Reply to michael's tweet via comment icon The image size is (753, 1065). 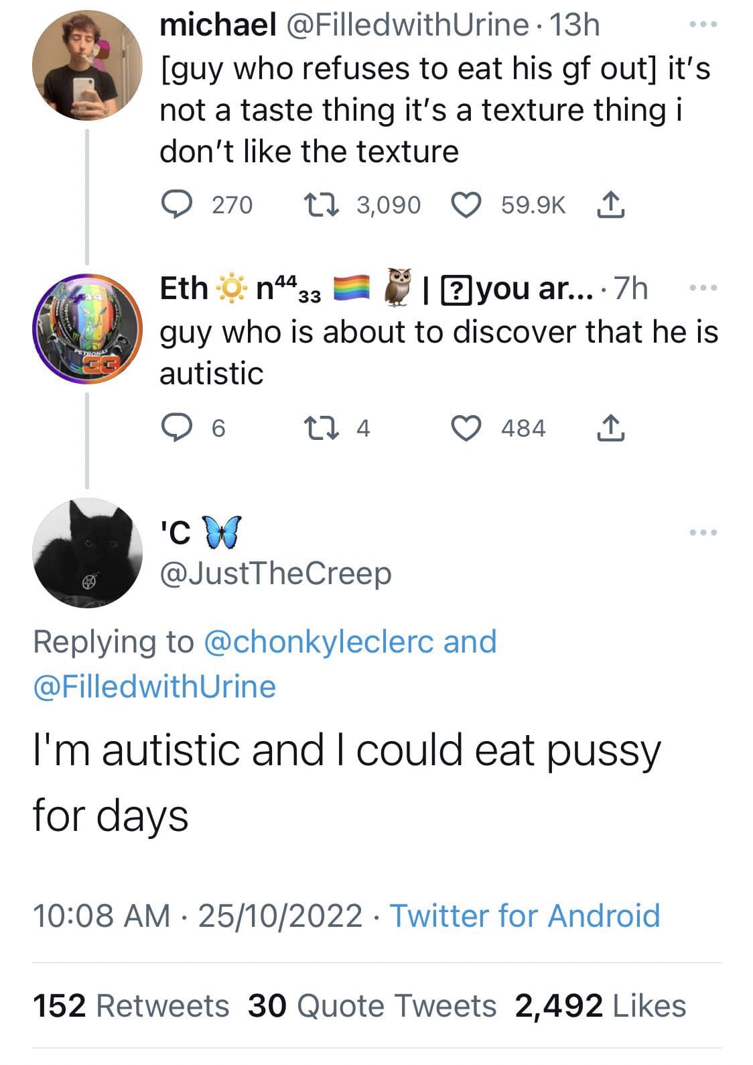point(177,205)
